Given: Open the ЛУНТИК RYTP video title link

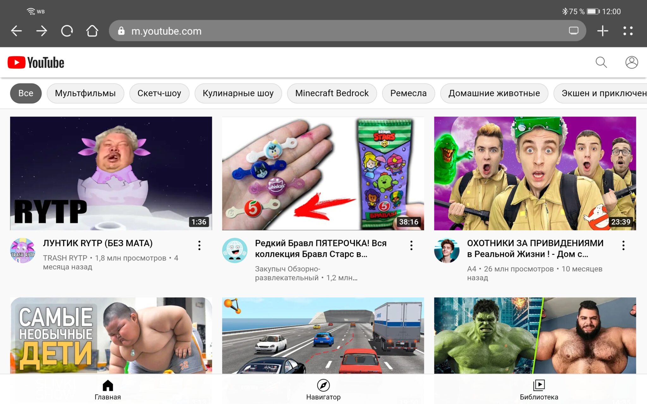Looking at the screenshot, I should tap(98, 243).
